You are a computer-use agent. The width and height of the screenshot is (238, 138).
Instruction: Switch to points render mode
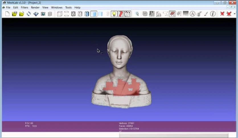point(67,14)
